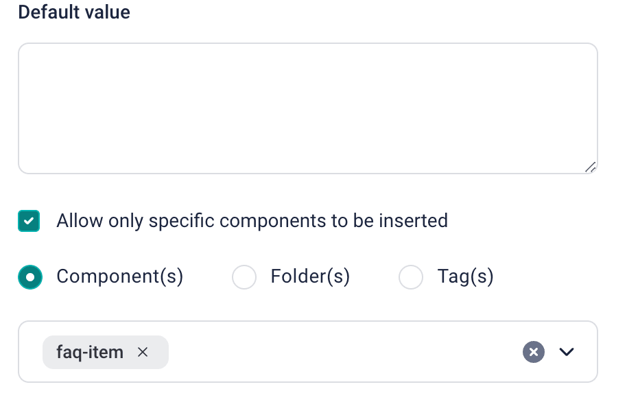Viewport: 627px width, 413px height.
Task: Click inside the Default value text area
Action: coord(307,108)
